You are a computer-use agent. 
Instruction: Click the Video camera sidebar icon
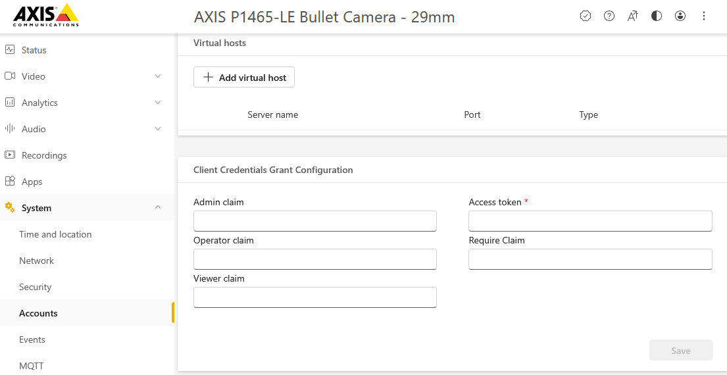click(x=10, y=76)
